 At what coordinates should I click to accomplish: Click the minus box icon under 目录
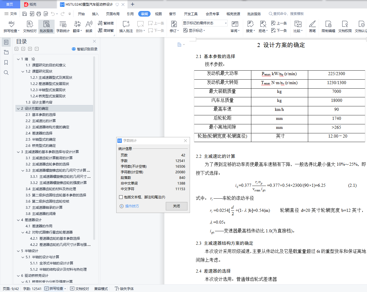(37, 49)
